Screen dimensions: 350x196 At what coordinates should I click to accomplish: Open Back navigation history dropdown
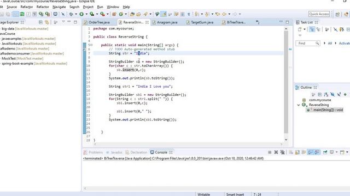[229, 14]
